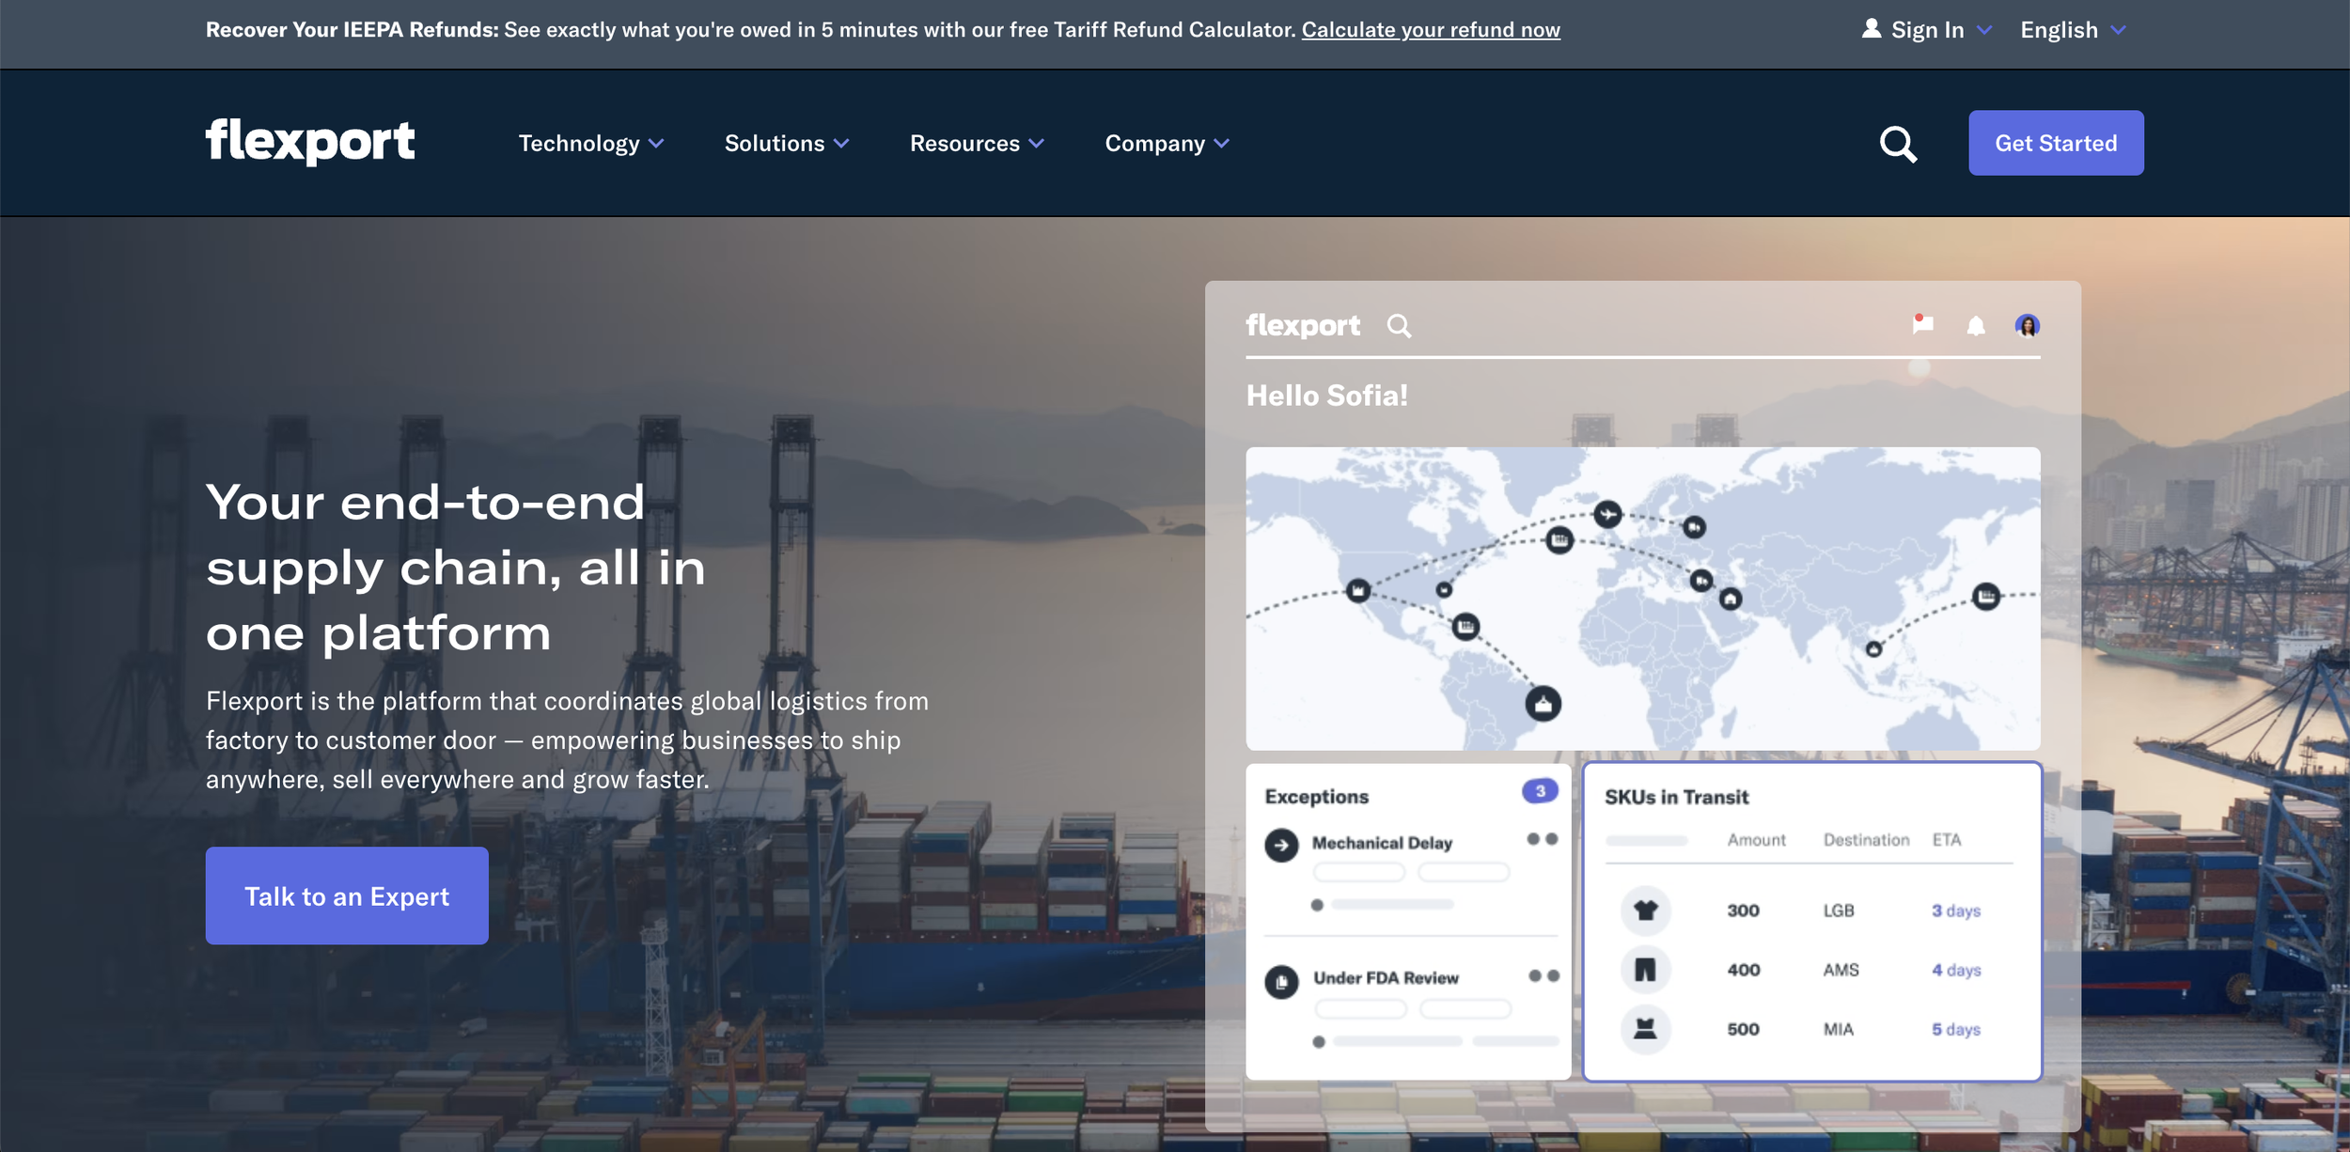Screen dimensions: 2350x1152
Task: Click the Get Started button
Action: click(2056, 143)
